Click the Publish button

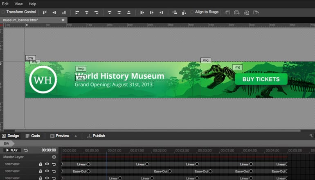pos(96,136)
